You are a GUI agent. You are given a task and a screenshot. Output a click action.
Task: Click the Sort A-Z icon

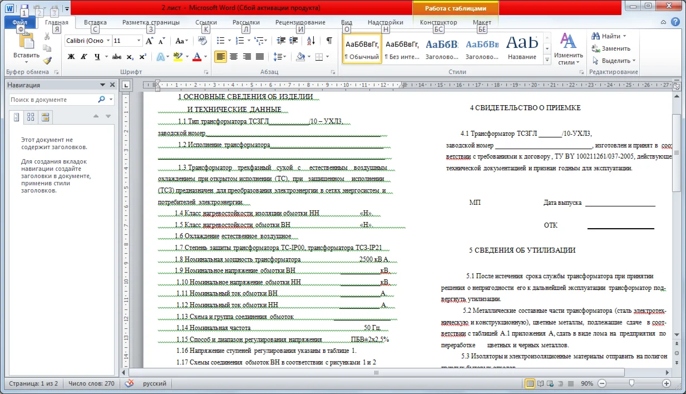click(311, 41)
